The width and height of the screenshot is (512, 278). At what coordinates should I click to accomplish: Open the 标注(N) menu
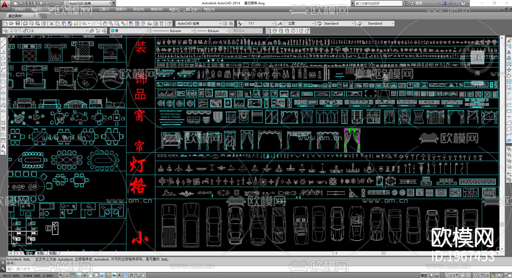tap(139, 9)
